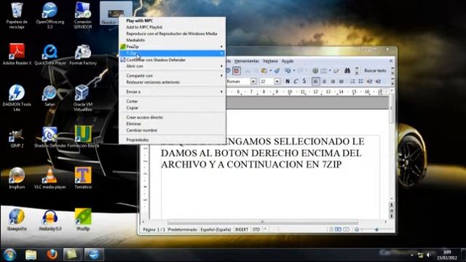
Task: Align text right in Writer toolbar
Action: click(x=333, y=81)
